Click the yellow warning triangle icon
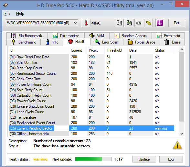 click(x=177, y=145)
